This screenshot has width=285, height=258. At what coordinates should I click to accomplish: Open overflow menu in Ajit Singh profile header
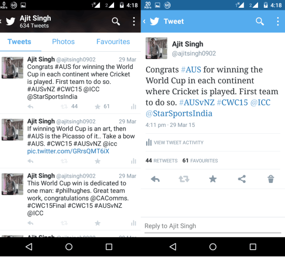(x=134, y=21)
